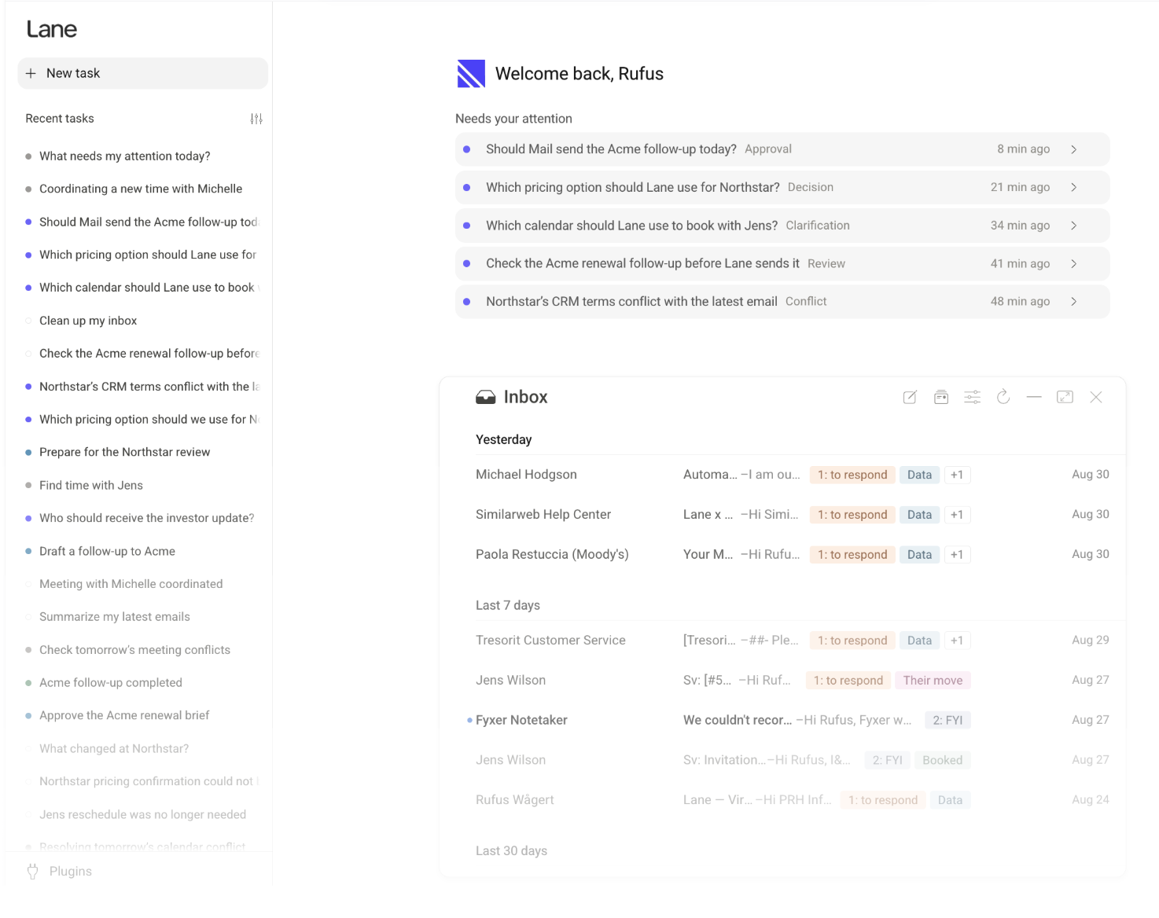Open 'Should Mail send the Acme follow-up today?' attention item
The width and height of the screenshot is (1159, 918).
tap(782, 149)
